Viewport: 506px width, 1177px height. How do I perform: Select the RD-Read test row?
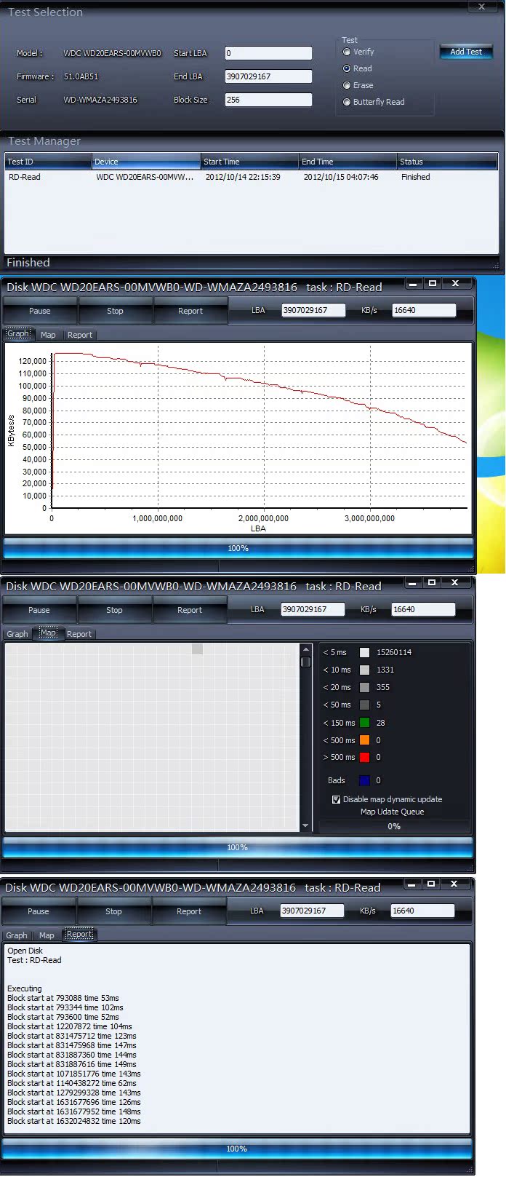[251, 177]
